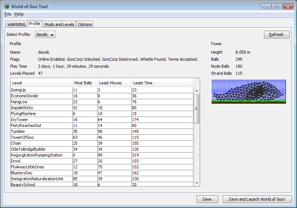
Task: Select the ImmigrationNaturalizationUnit level row
Action: (x=102, y=179)
